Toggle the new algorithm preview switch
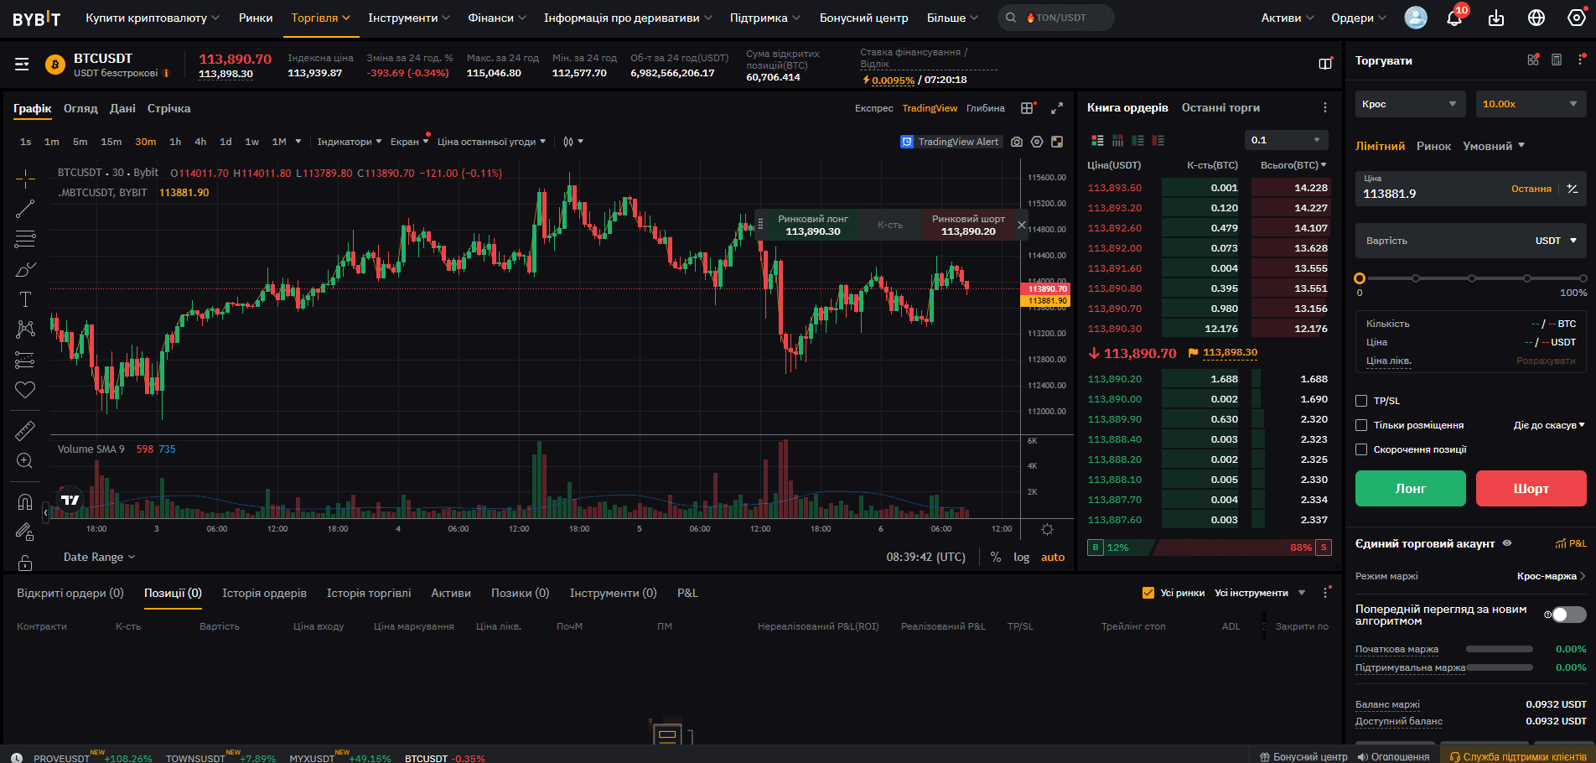Viewport: 1596px width, 763px height. 1568,615
